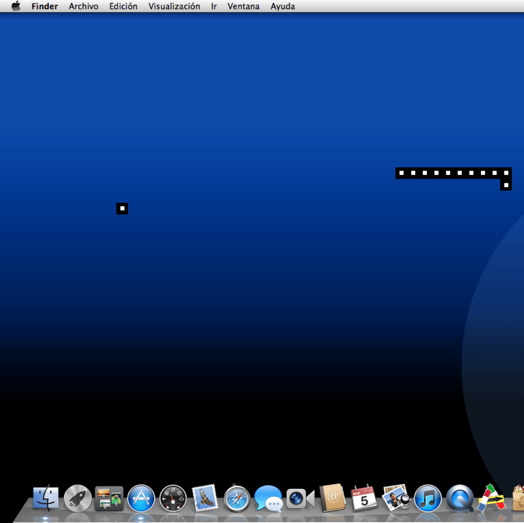The width and height of the screenshot is (524, 523).
Task: Open the App Store Dock icon
Action: 141,498
